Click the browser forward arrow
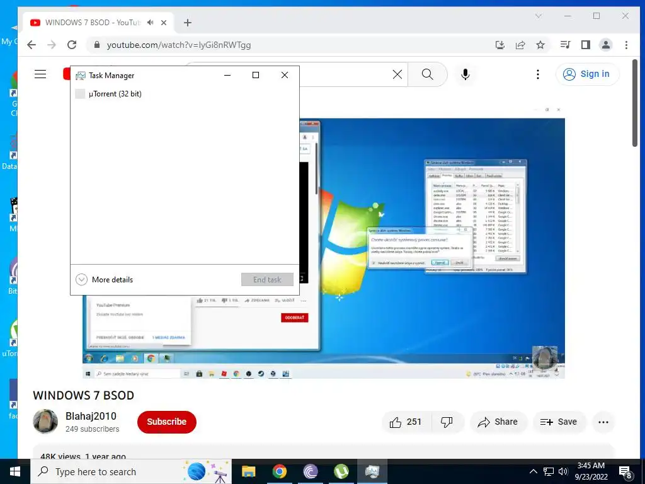Screen dimensions: 645x484 tap(52, 45)
